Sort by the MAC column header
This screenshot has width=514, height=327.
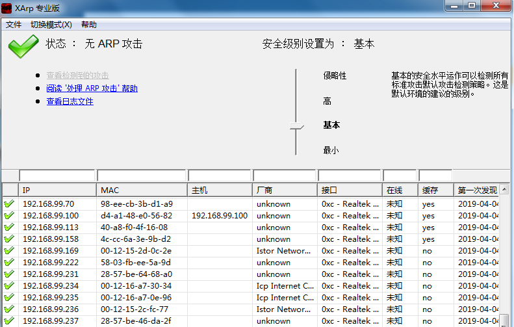pos(142,190)
